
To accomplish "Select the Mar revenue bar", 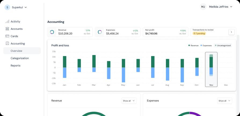I will point(94,61).
